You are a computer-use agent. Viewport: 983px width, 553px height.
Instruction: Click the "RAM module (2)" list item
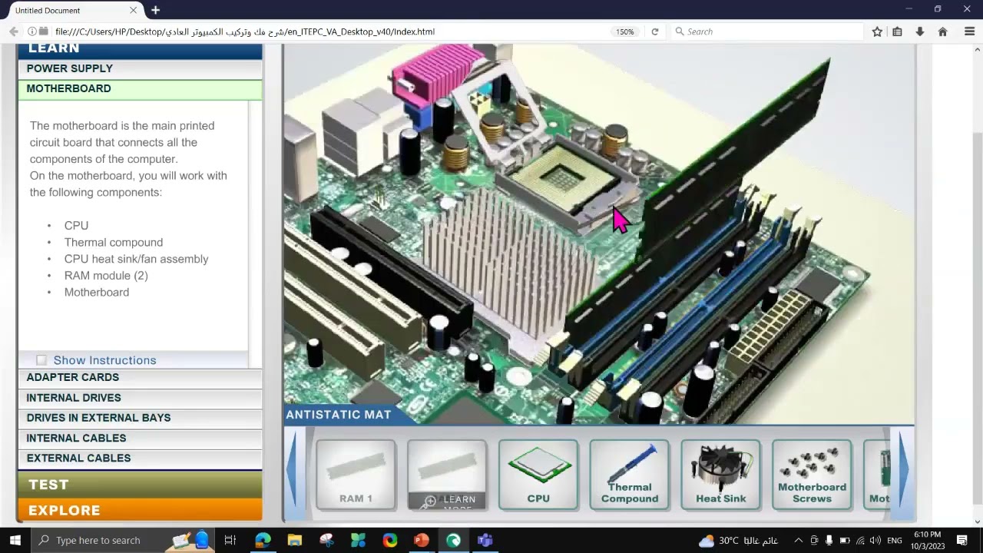point(106,275)
